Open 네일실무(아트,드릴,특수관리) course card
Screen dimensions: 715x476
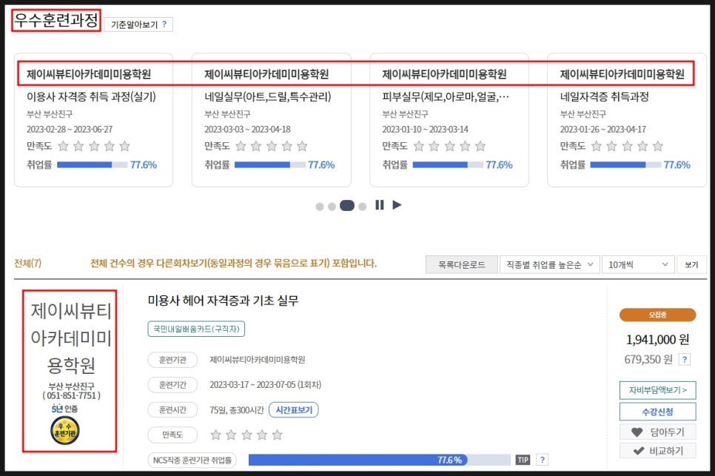pos(272,120)
